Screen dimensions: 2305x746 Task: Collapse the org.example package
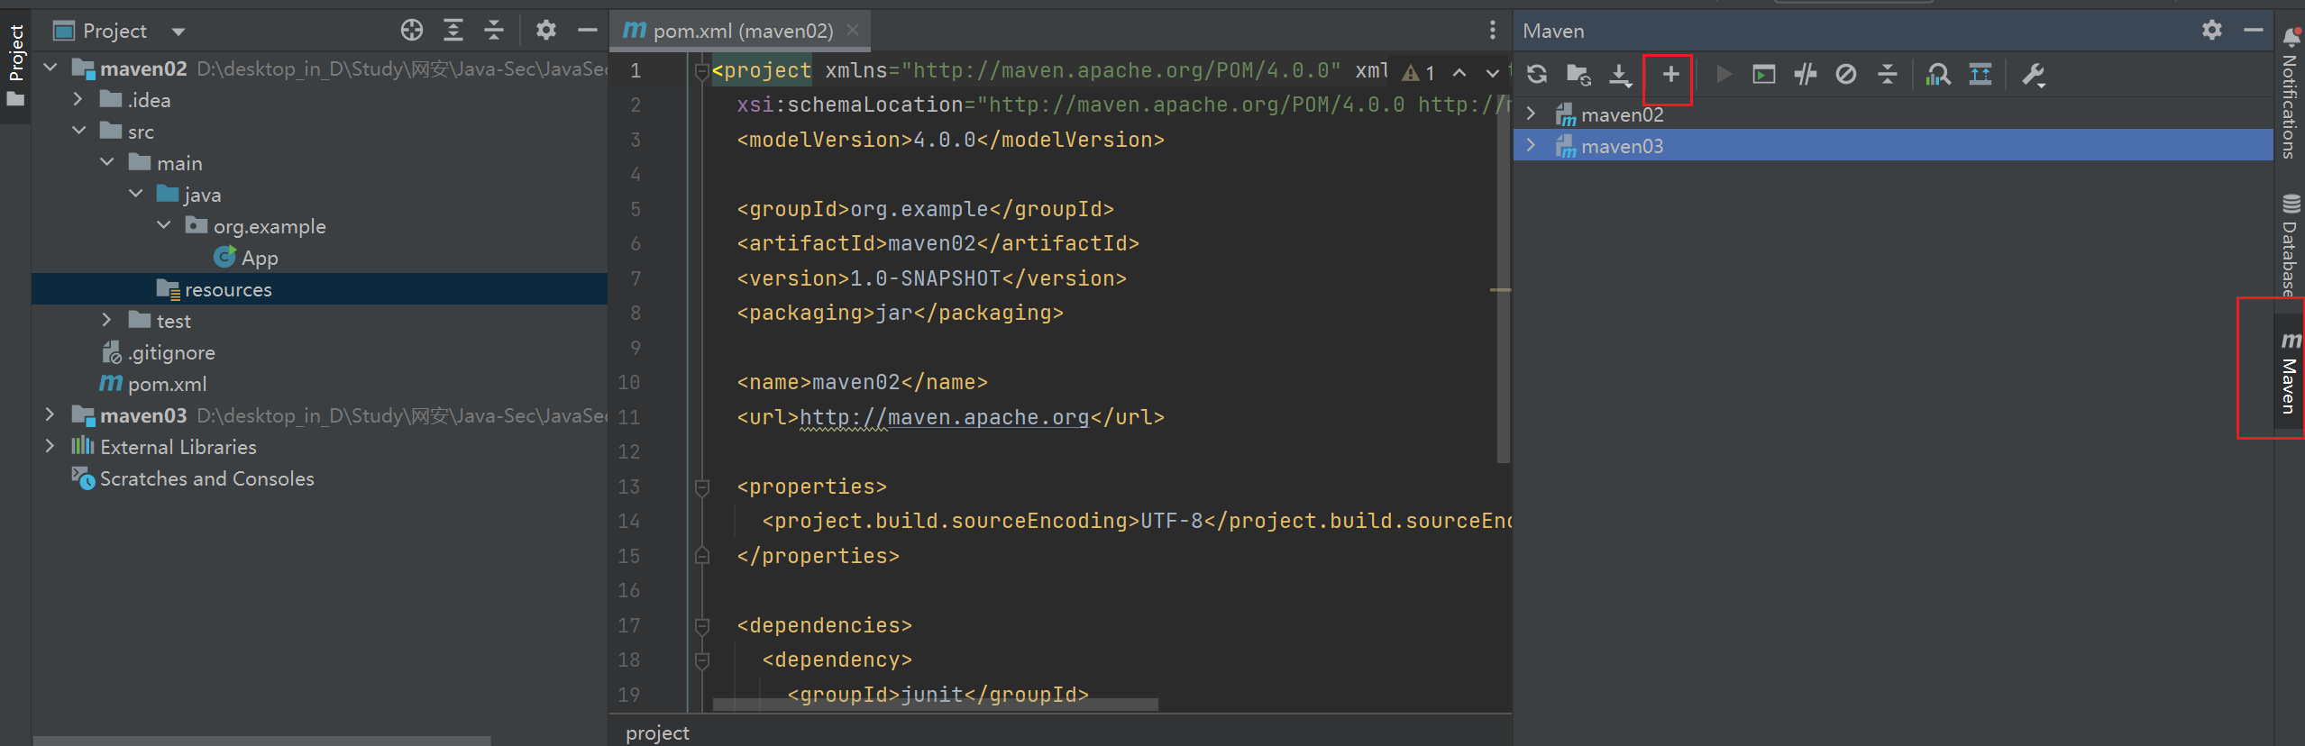(164, 225)
